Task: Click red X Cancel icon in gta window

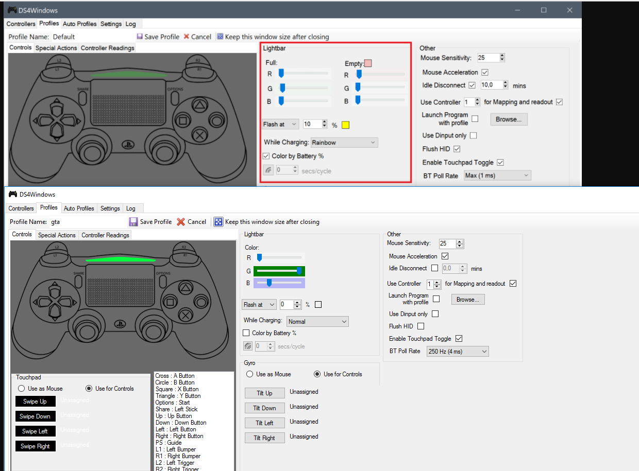Action: point(181,222)
